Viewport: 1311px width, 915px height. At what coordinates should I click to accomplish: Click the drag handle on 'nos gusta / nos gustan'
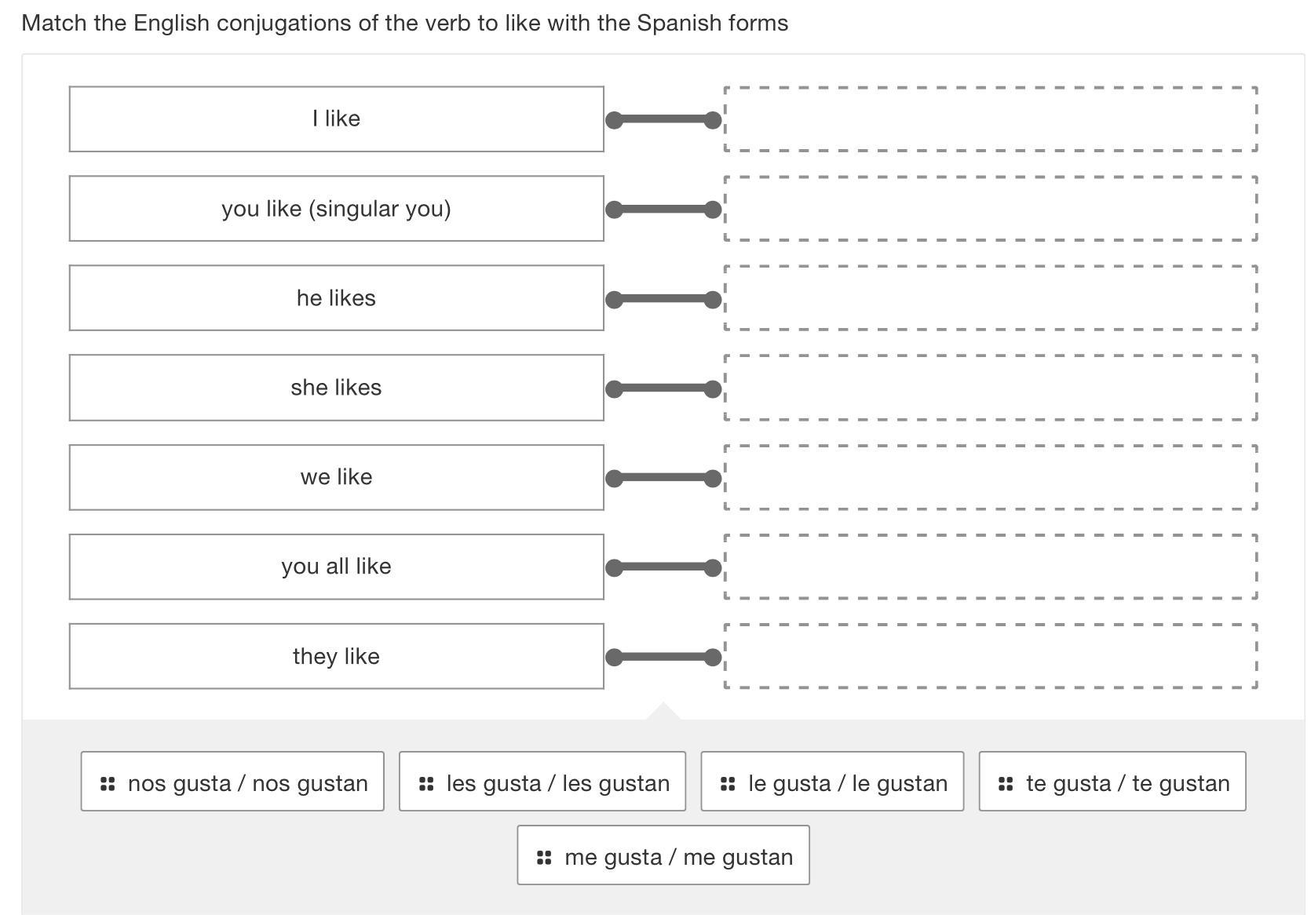(x=108, y=782)
